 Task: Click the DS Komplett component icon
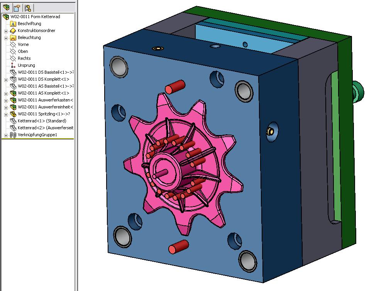point(13,79)
